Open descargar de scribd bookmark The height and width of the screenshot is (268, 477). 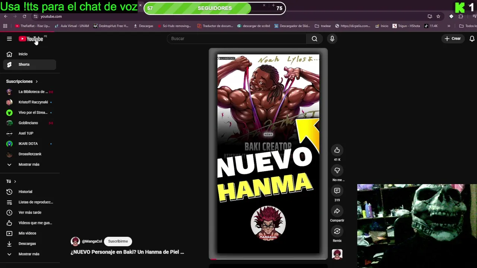point(253,26)
